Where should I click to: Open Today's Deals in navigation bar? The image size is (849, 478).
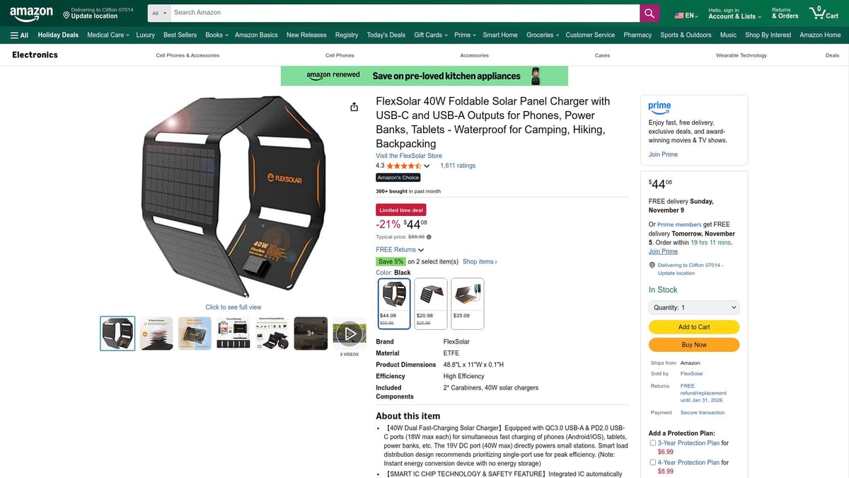pyautogui.click(x=386, y=35)
